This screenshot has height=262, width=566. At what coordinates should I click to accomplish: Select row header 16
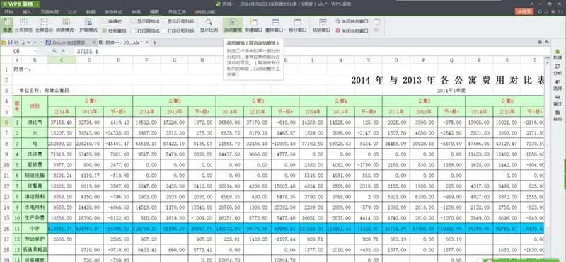[6, 229]
